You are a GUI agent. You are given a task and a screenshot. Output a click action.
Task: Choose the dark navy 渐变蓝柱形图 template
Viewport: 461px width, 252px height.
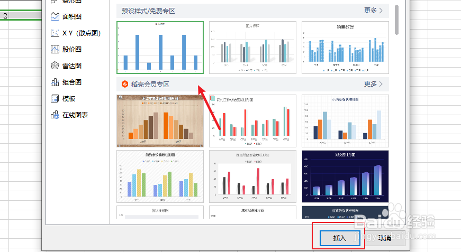point(345,176)
